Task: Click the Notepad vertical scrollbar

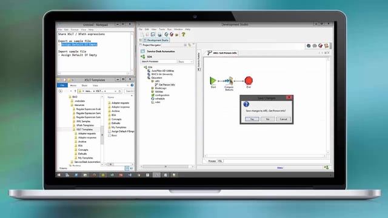Action: [x=132, y=52]
